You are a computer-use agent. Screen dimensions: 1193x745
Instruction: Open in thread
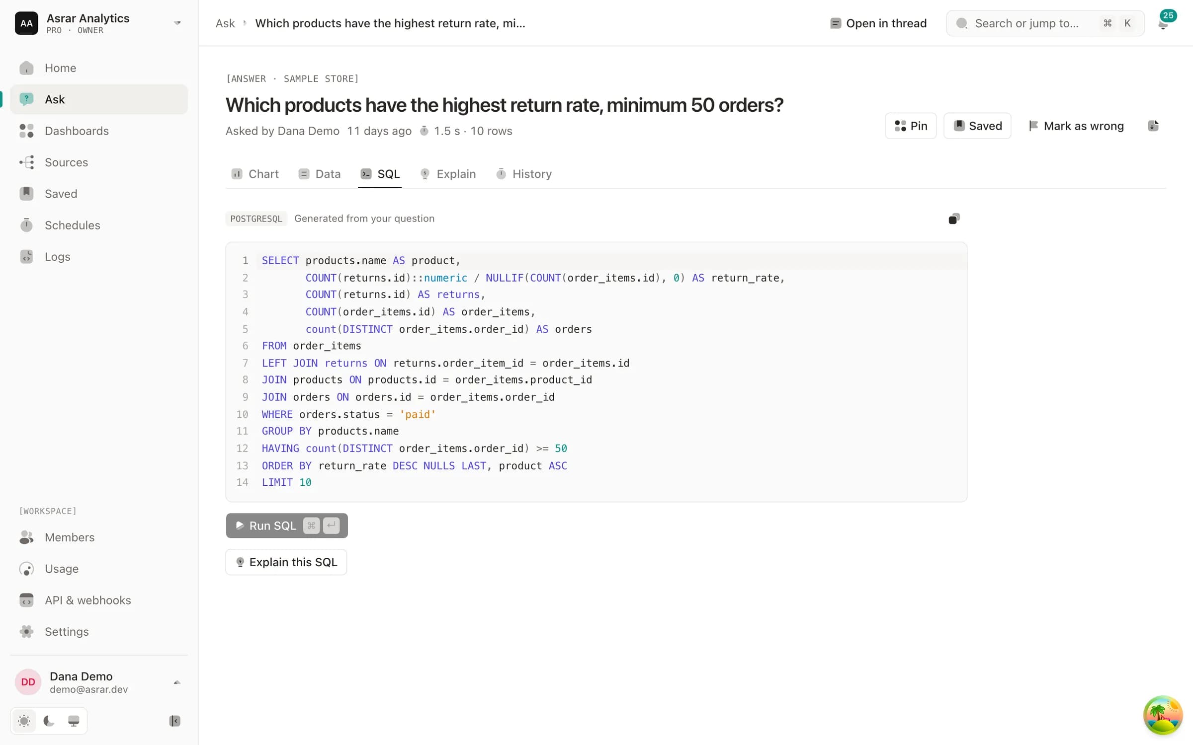pos(878,23)
